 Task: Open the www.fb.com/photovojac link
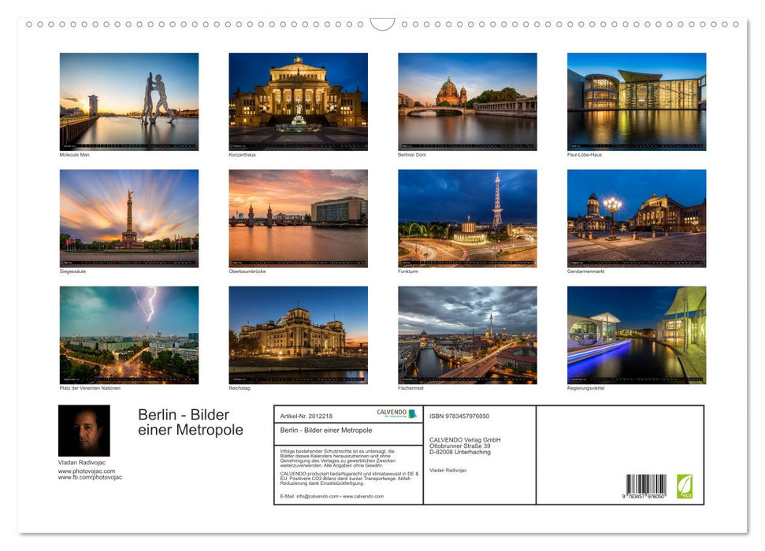tap(88, 476)
